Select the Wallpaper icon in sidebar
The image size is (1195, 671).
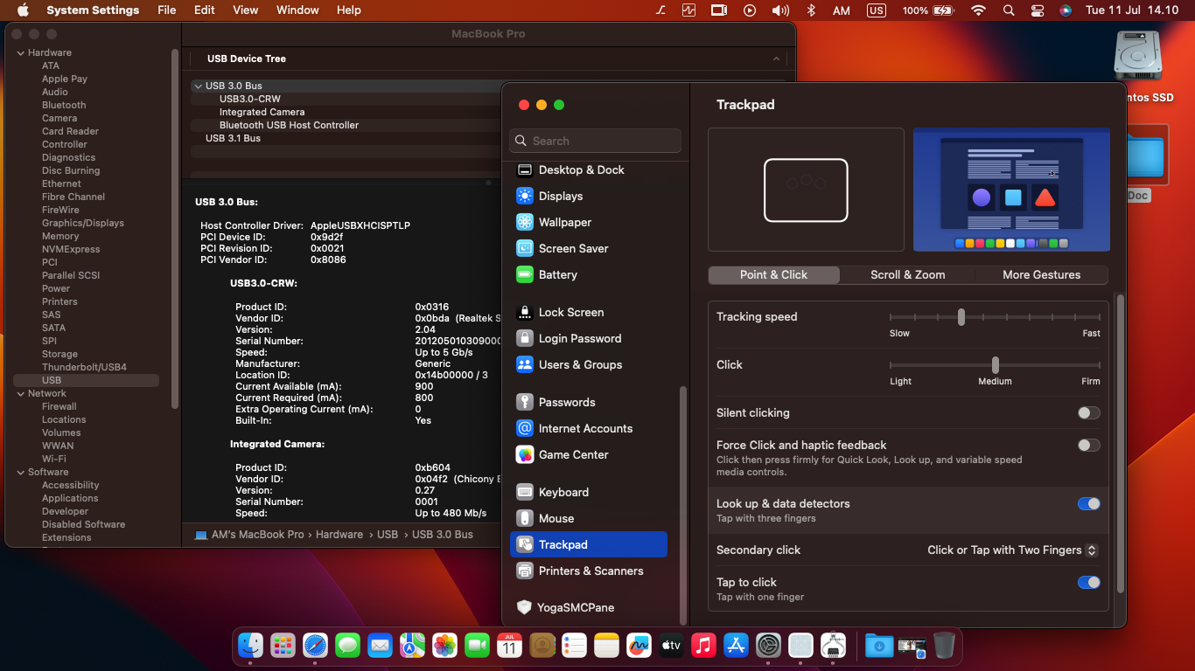(525, 223)
